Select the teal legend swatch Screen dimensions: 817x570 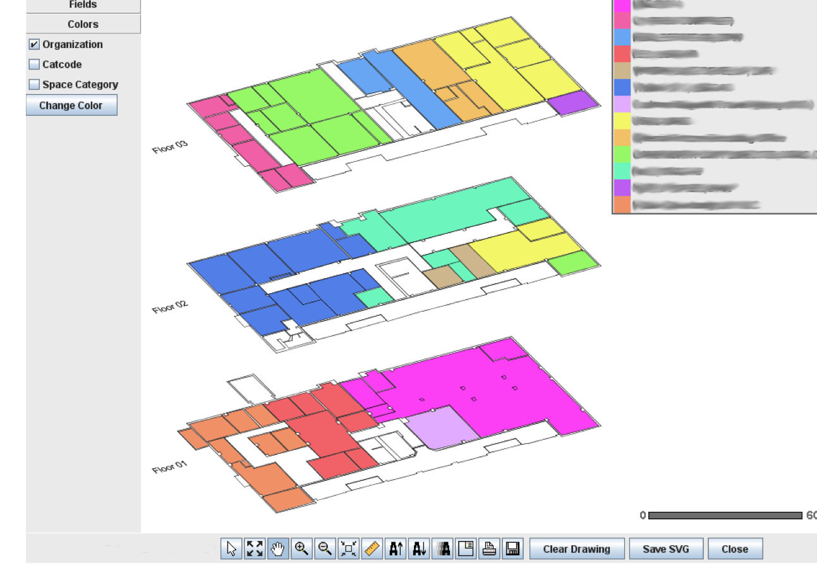click(x=622, y=171)
